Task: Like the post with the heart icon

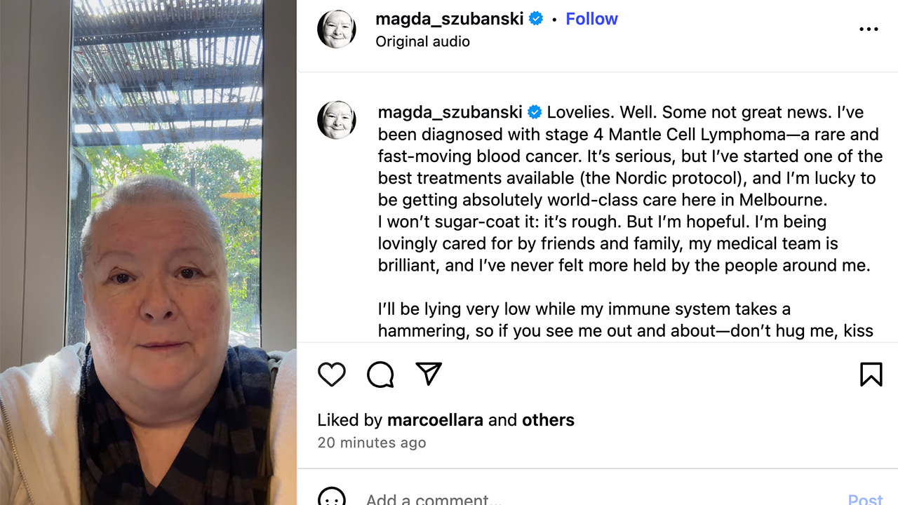Action: pos(331,375)
